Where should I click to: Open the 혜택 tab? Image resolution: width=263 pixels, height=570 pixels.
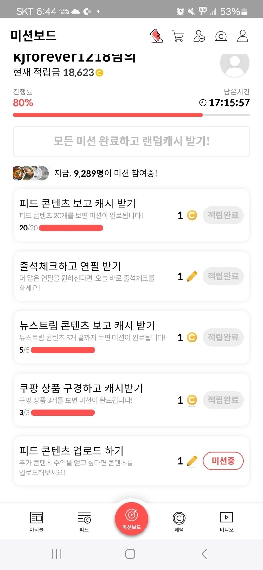coord(179,521)
